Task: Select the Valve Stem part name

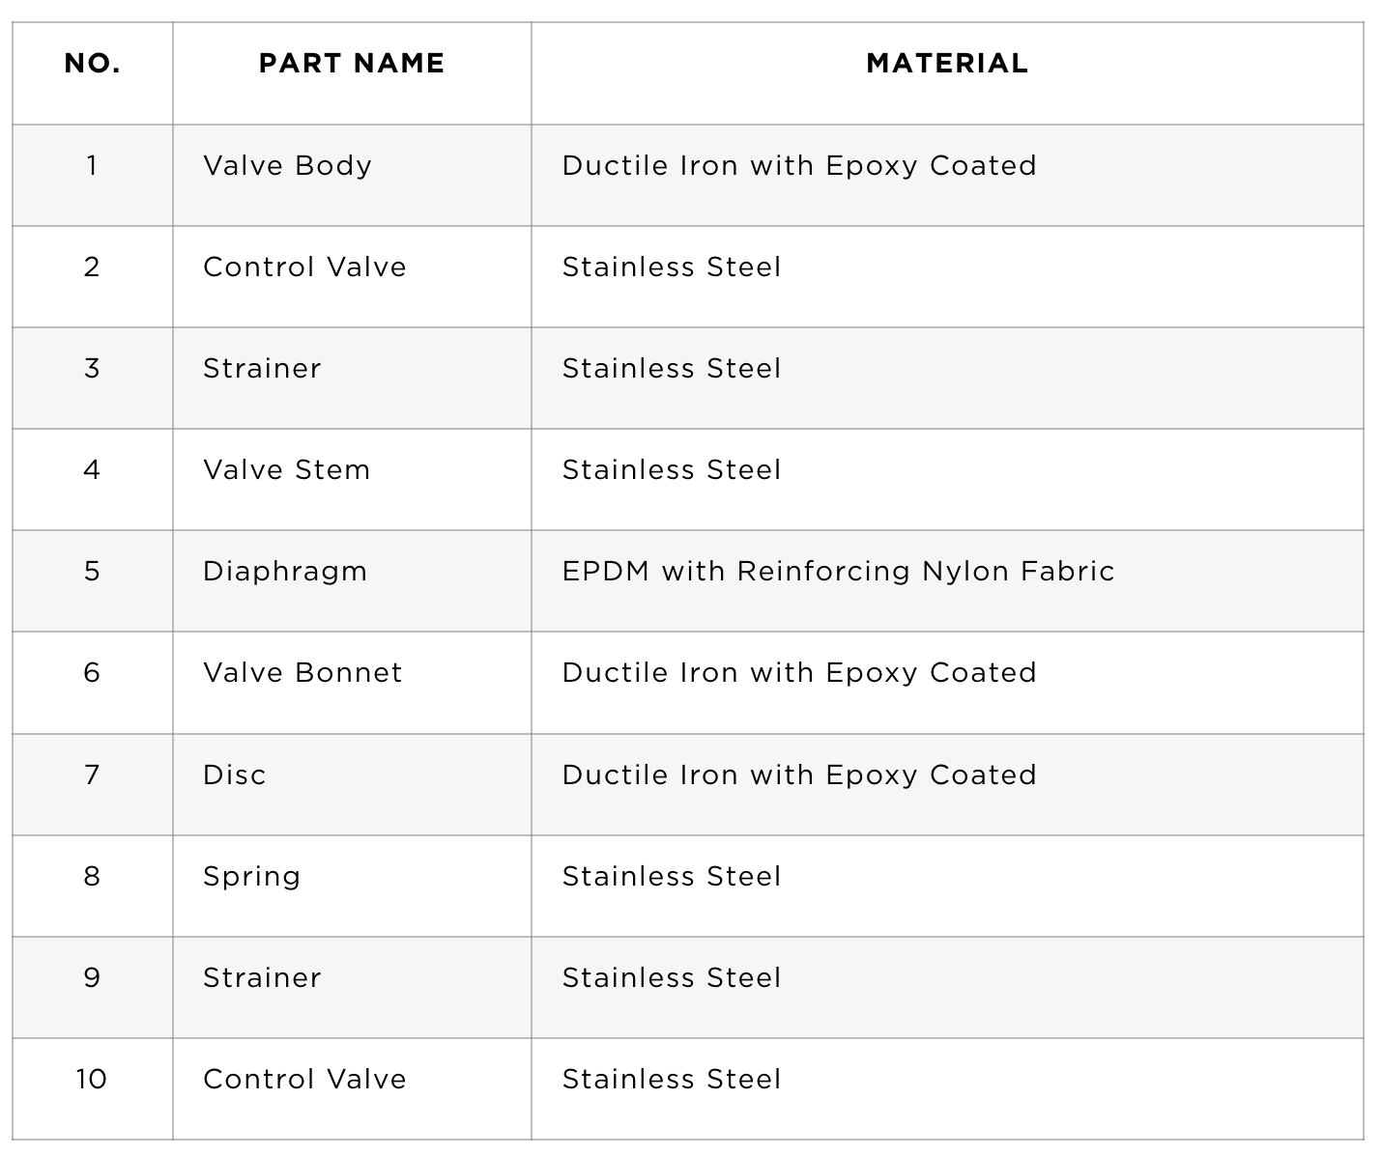Action: pos(286,469)
